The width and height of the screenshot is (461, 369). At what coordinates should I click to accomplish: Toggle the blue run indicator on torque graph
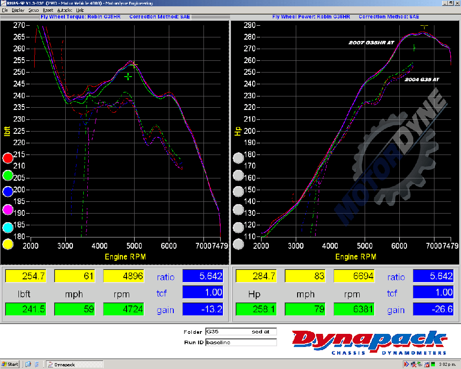[8, 192]
